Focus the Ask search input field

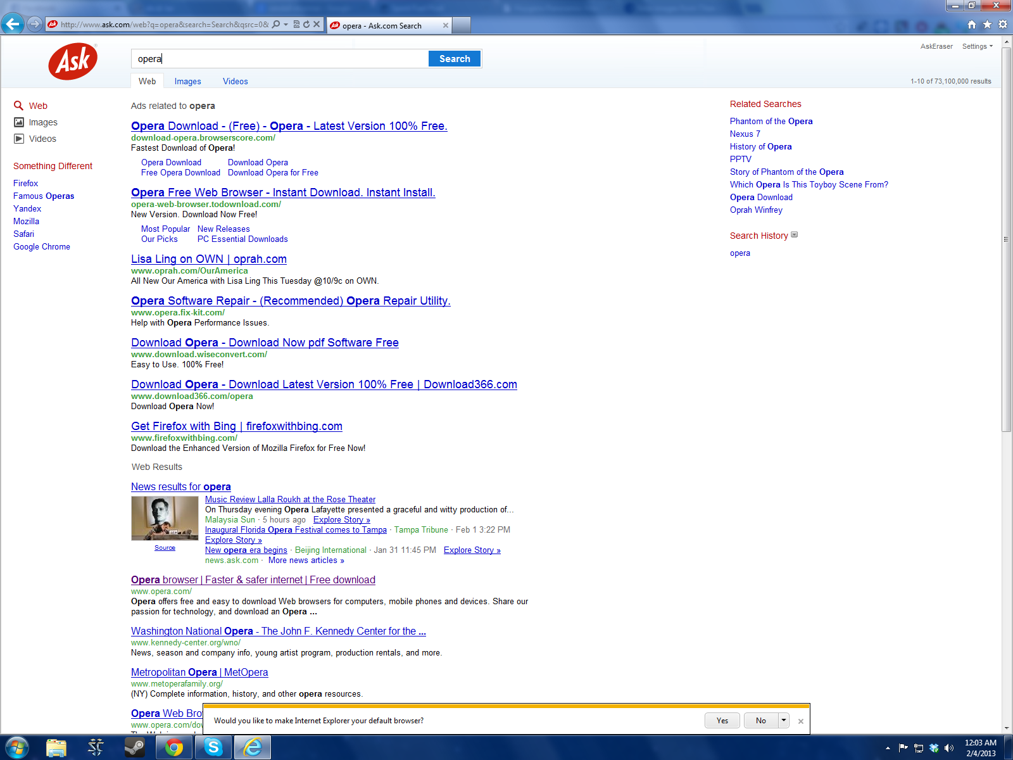click(x=280, y=59)
